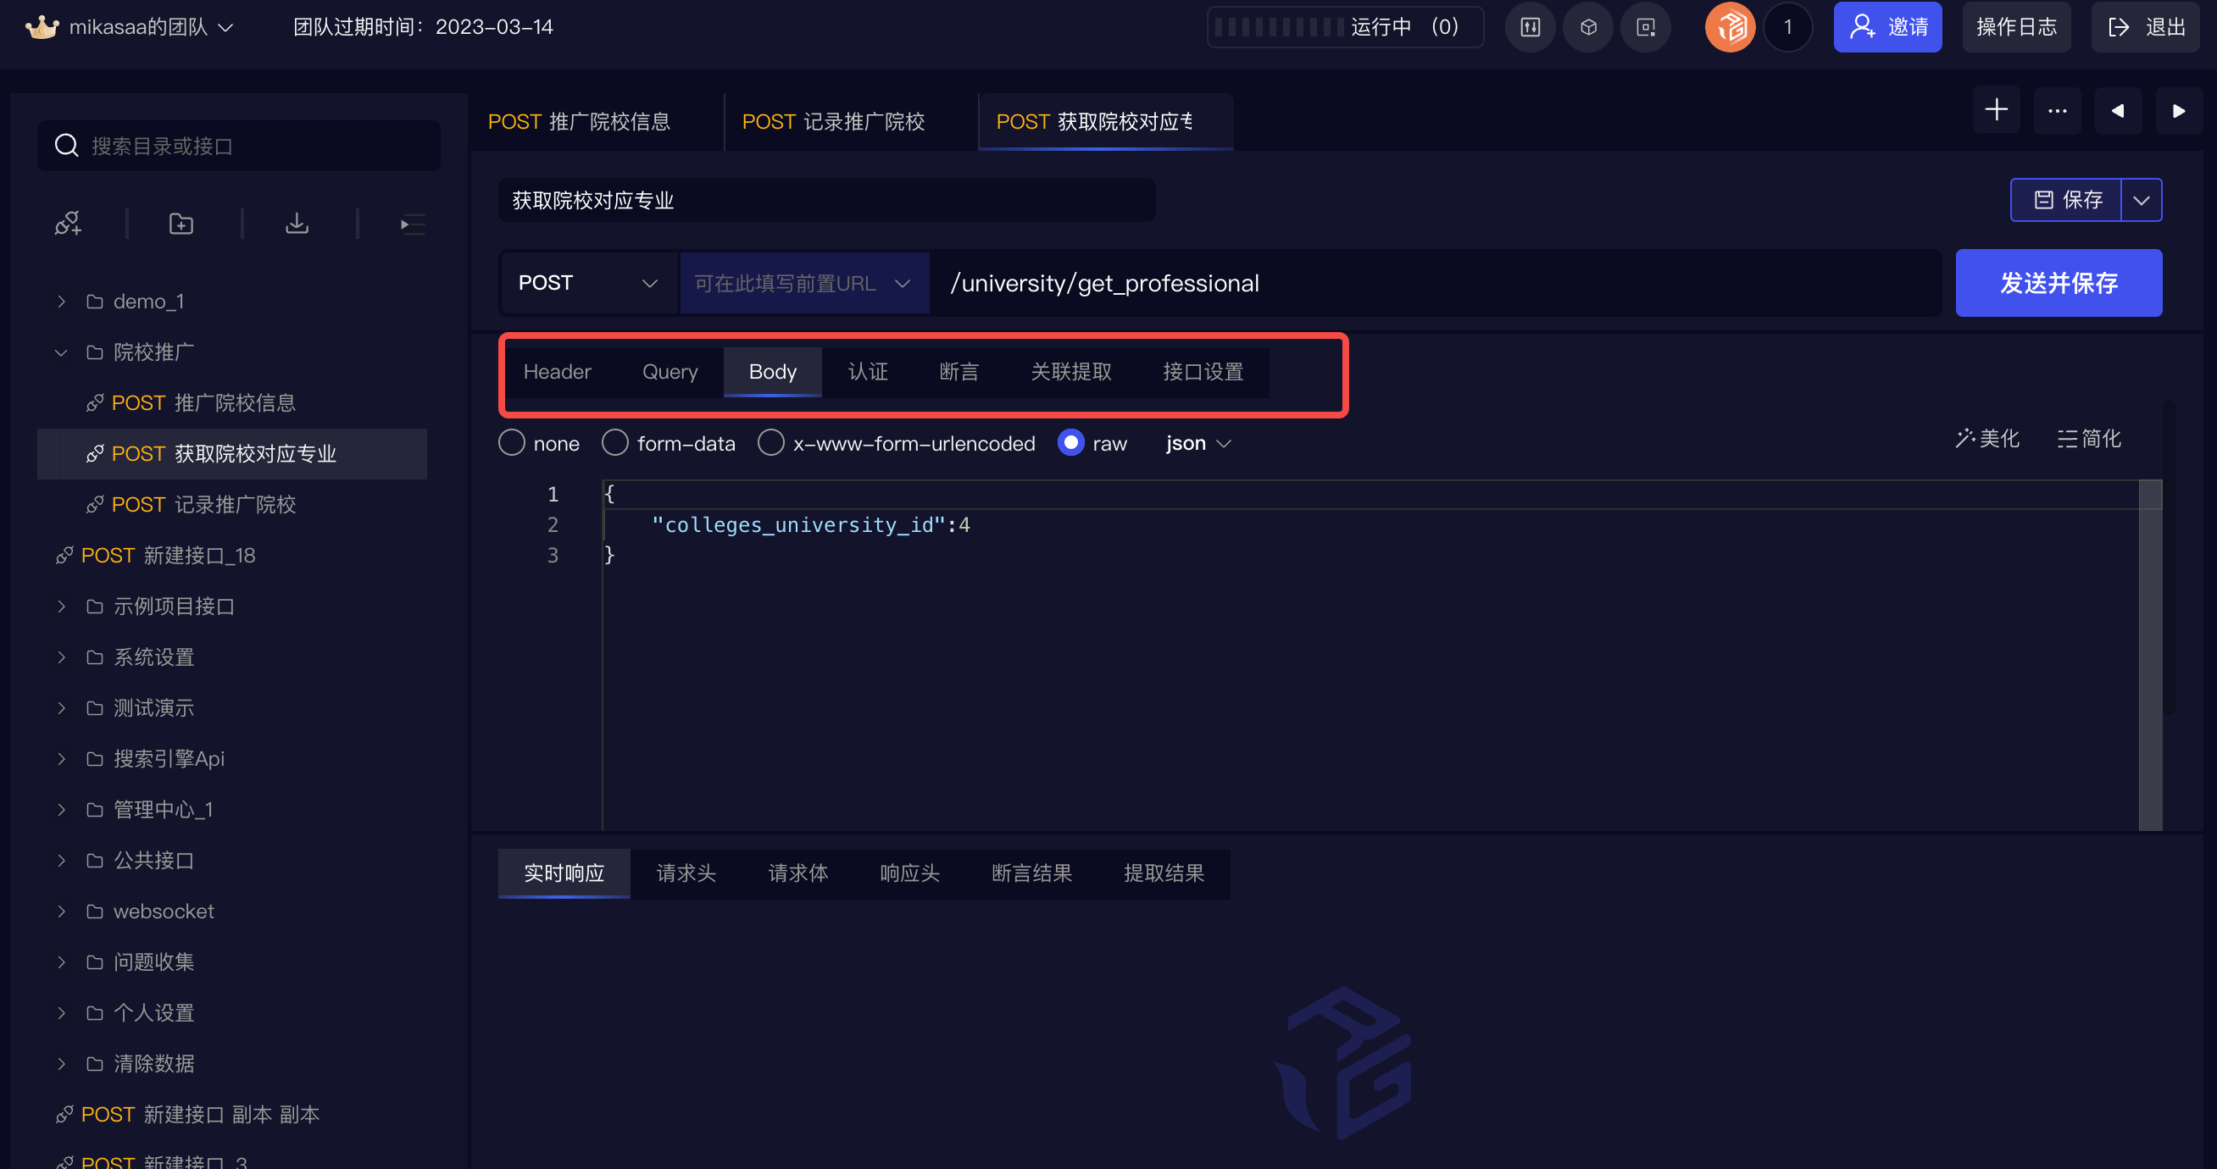
Task: Open the environment settings icon in top bar
Action: pyautogui.click(x=1531, y=27)
